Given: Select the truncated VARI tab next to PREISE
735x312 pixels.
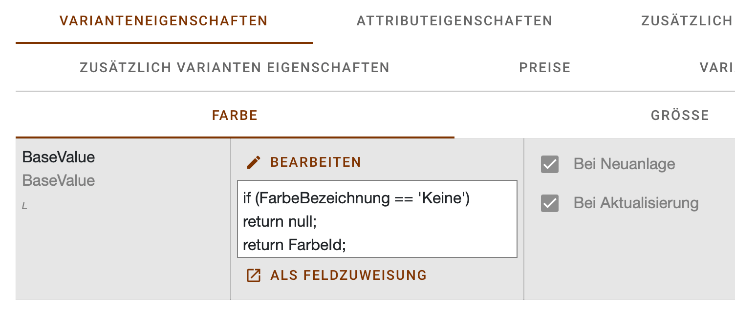Looking at the screenshot, I should (x=717, y=68).
